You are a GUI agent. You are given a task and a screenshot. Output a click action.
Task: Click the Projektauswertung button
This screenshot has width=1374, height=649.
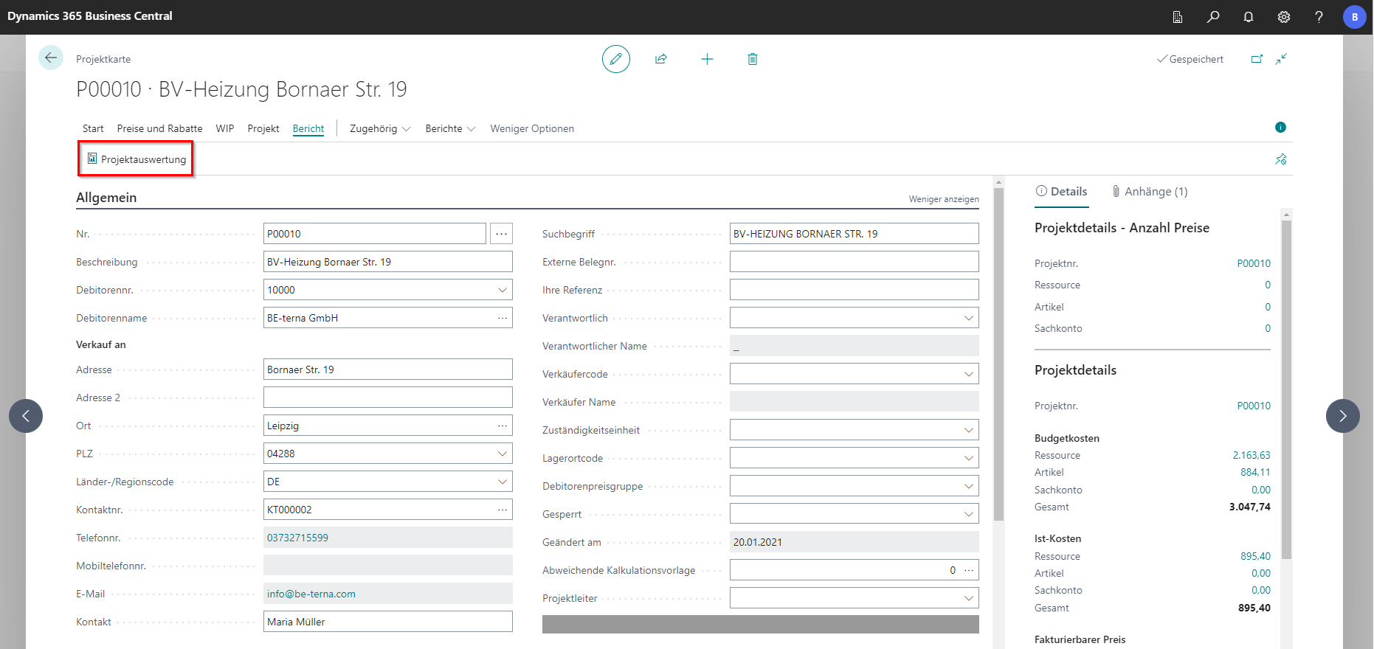[x=137, y=159]
